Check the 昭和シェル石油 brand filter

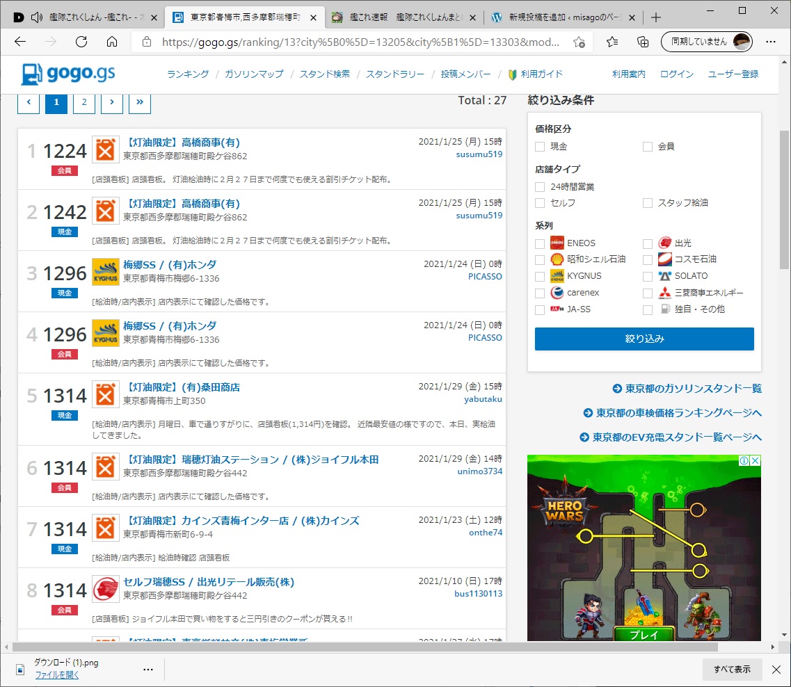click(540, 259)
